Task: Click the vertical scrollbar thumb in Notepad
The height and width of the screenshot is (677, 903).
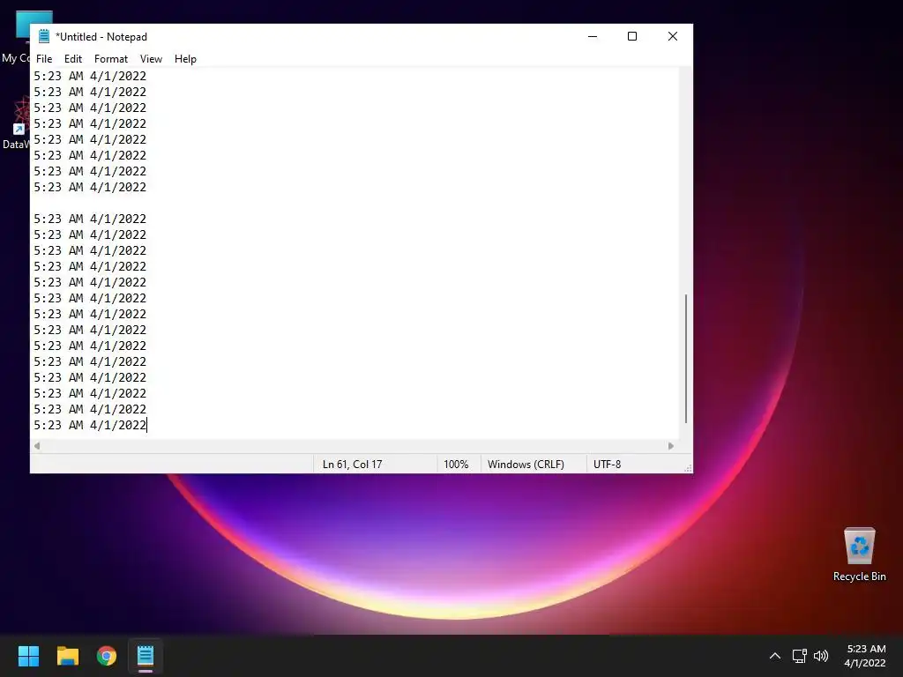Action: point(685,359)
